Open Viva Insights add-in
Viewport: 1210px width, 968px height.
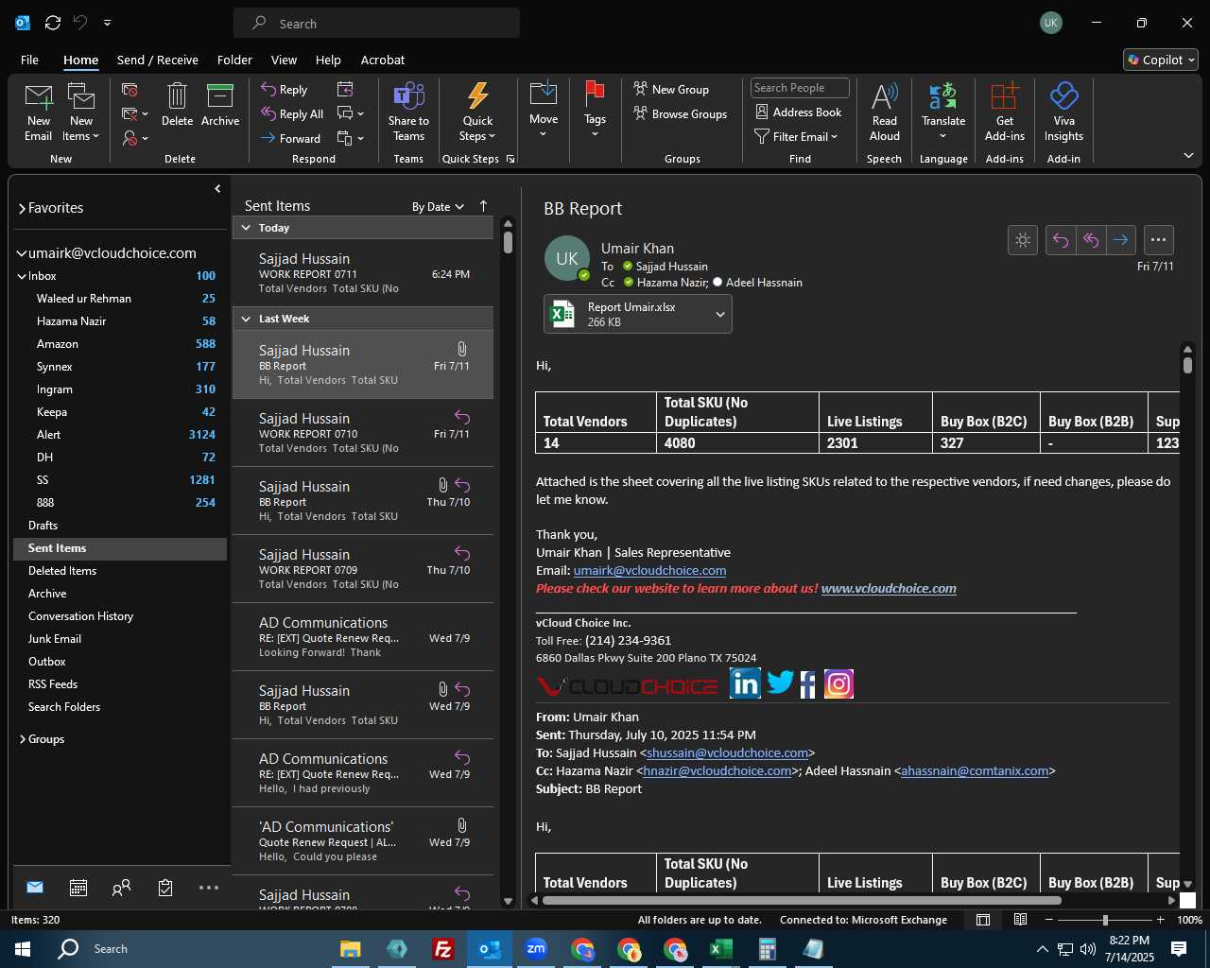point(1063,112)
